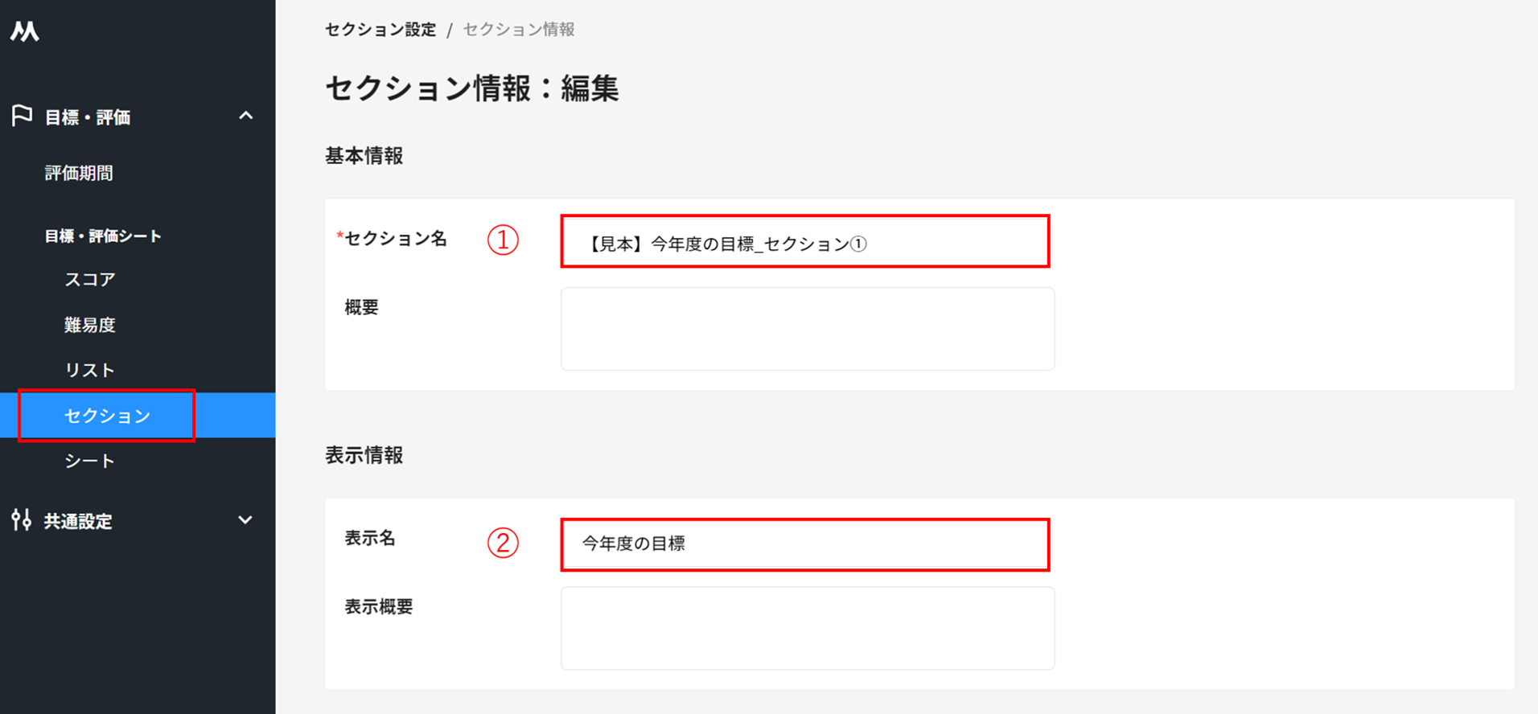Click the 共通設定 menu header label

point(78,521)
